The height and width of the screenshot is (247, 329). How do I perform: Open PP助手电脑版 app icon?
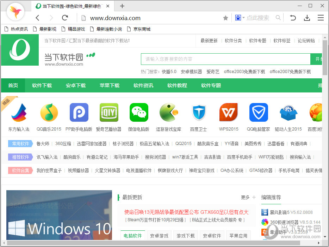pos(79,113)
